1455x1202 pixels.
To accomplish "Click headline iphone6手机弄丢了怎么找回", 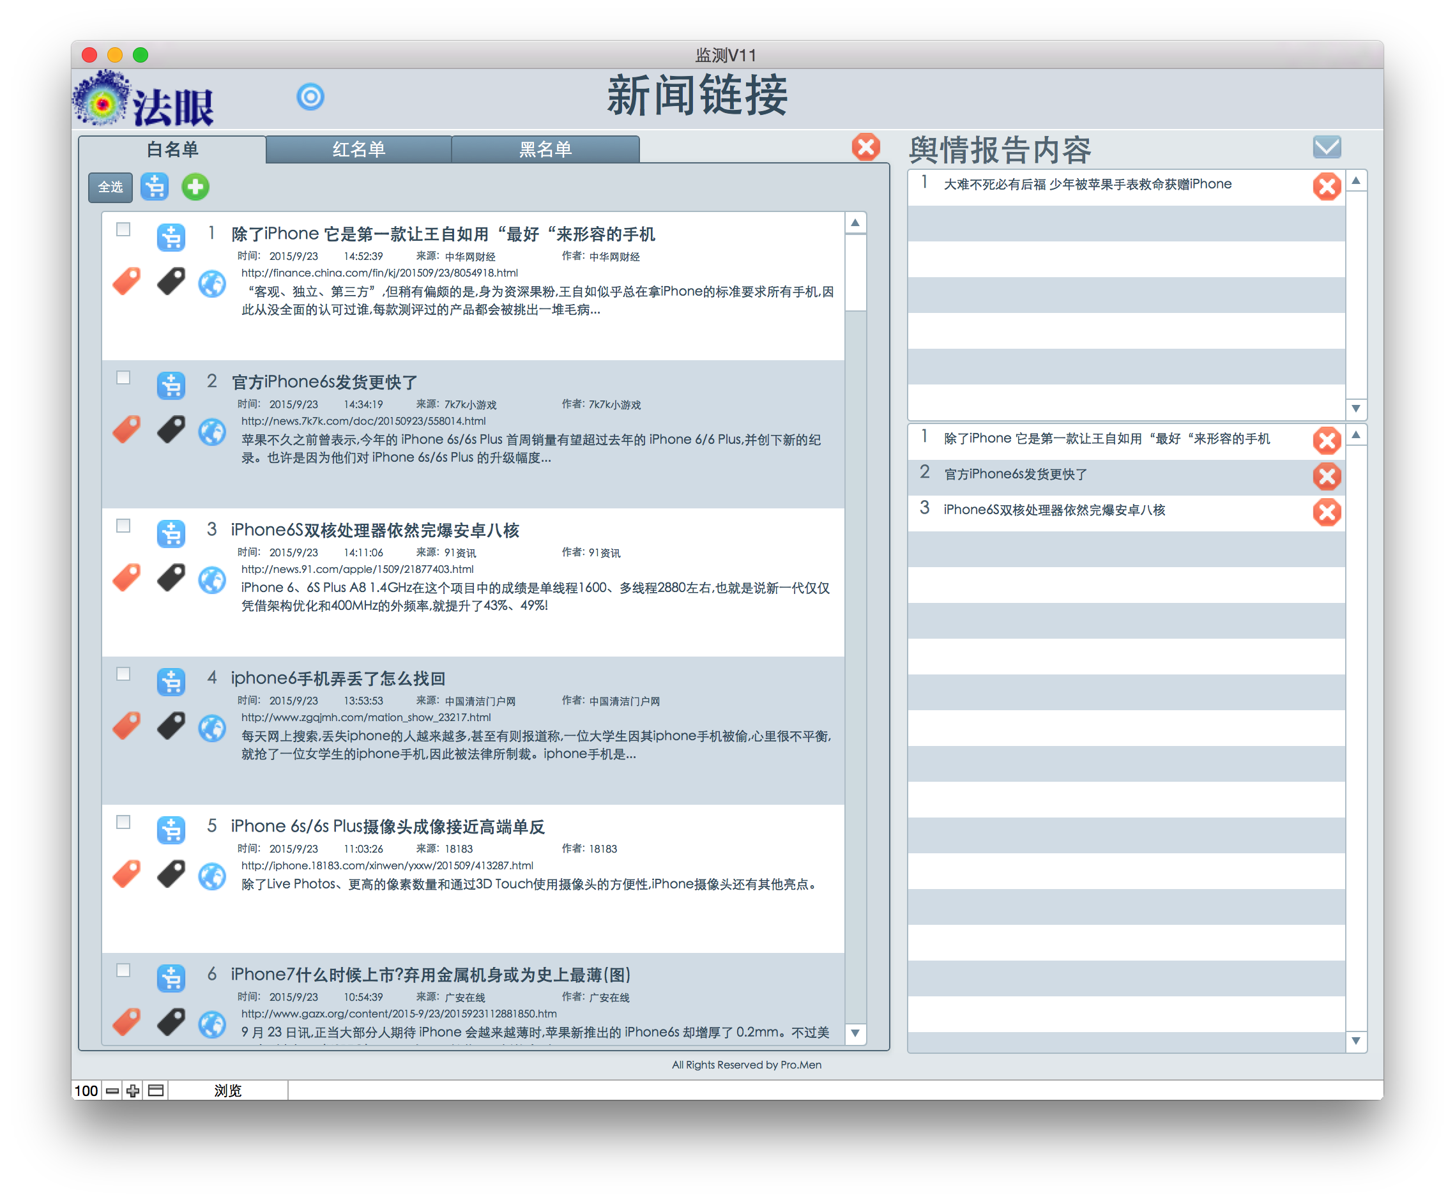I will pyautogui.click(x=338, y=678).
